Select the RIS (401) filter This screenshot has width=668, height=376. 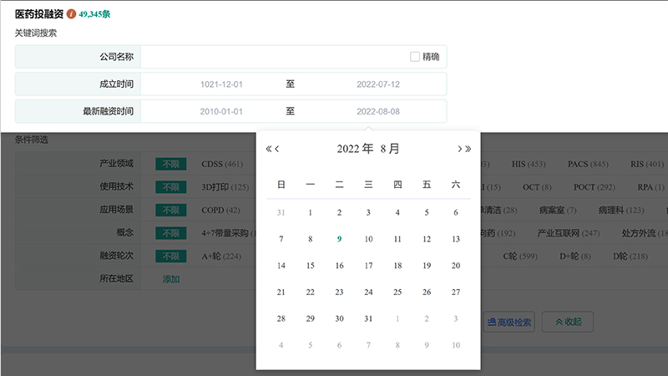[647, 164]
